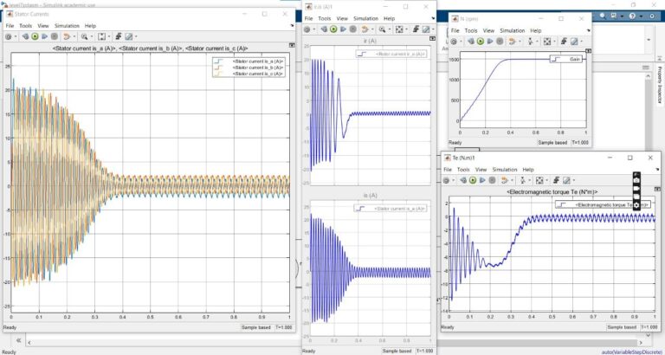Expand scale axes dropdown in N (rpm) scope
The width and height of the screenshot is (665, 355).
(554, 42)
